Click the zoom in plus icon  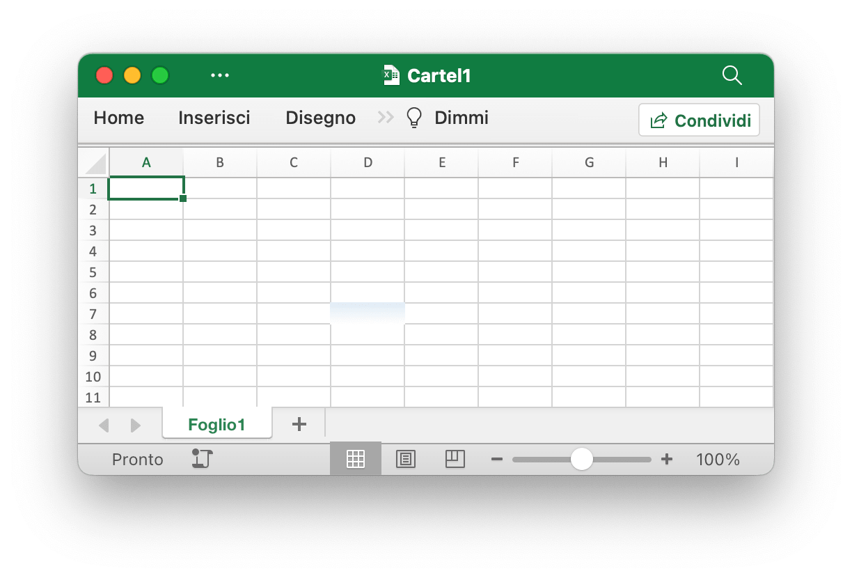point(667,460)
